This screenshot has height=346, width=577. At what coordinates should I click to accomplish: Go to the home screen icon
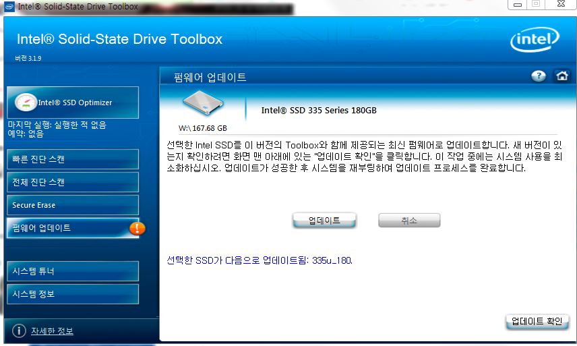pos(562,76)
